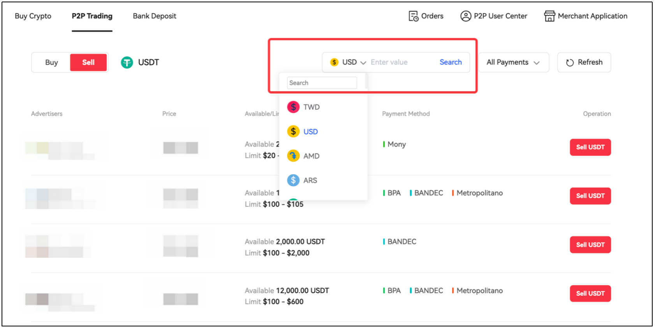Image resolution: width=655 pixels, height=328 pixels.
Task: Click the AMD currency icon in list
Action: [293, 156]
